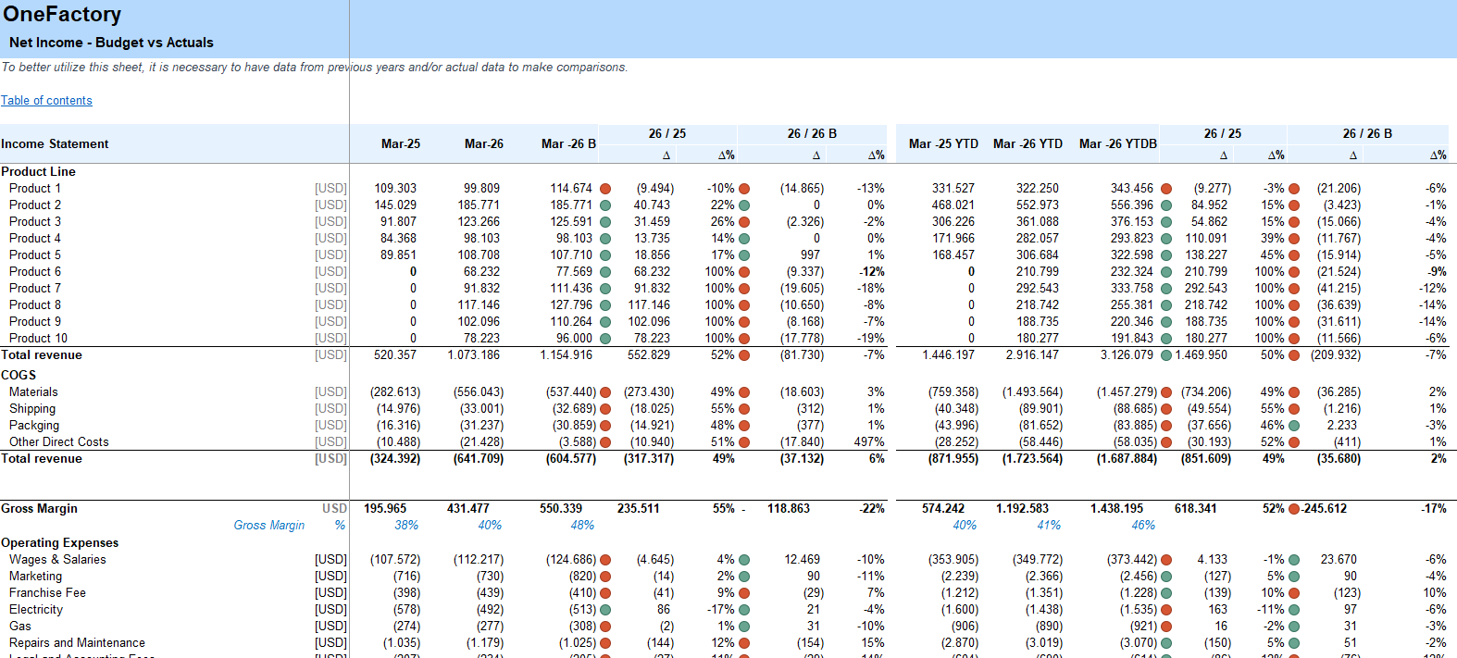The height and width of the screenshot is (658, 1457).
Task: Select the Product 7 row label
Action: 35,289
